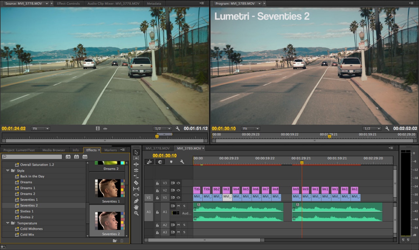This screenshot has width=419, height=250.
Task: Select the Hand tool
Action: [136, 207]
